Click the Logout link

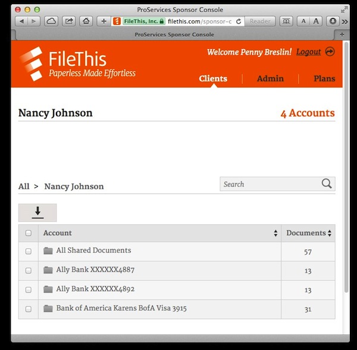(x=308, y=52)
